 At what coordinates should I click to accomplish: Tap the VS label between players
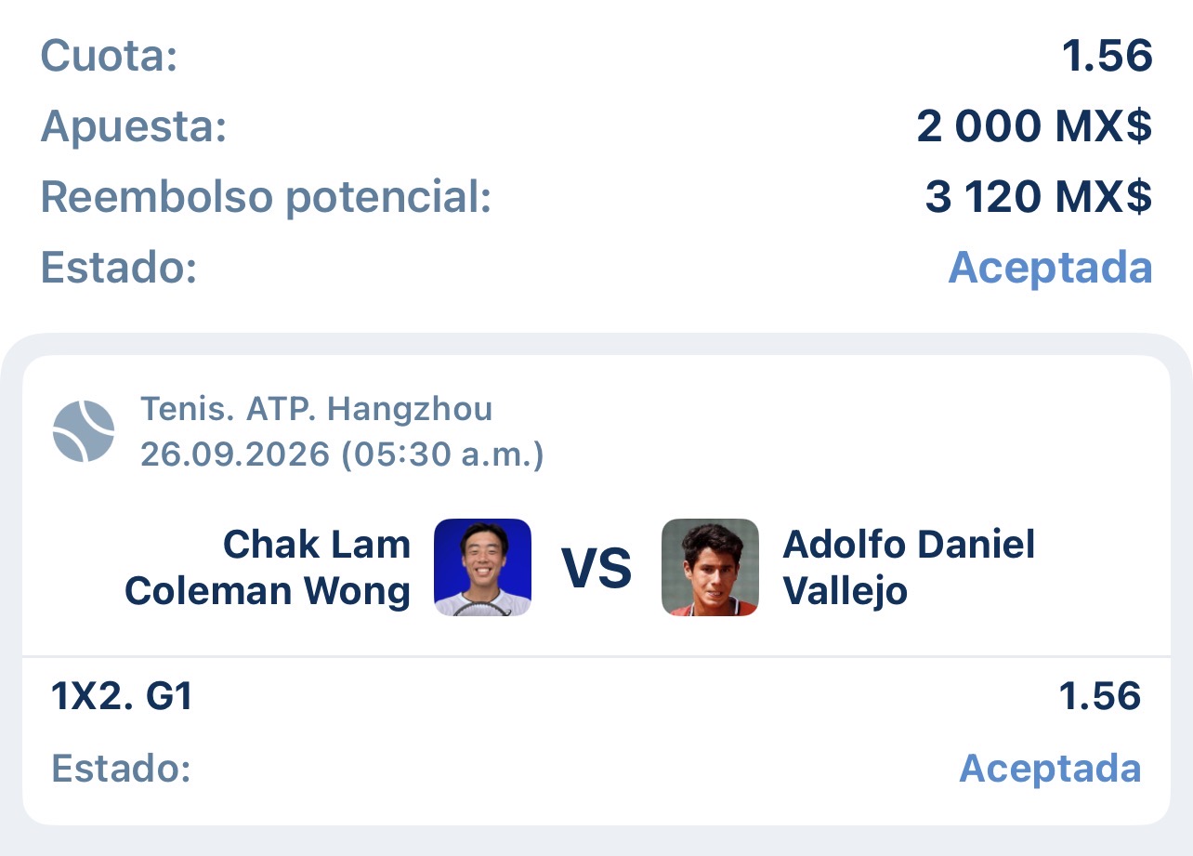596,568
